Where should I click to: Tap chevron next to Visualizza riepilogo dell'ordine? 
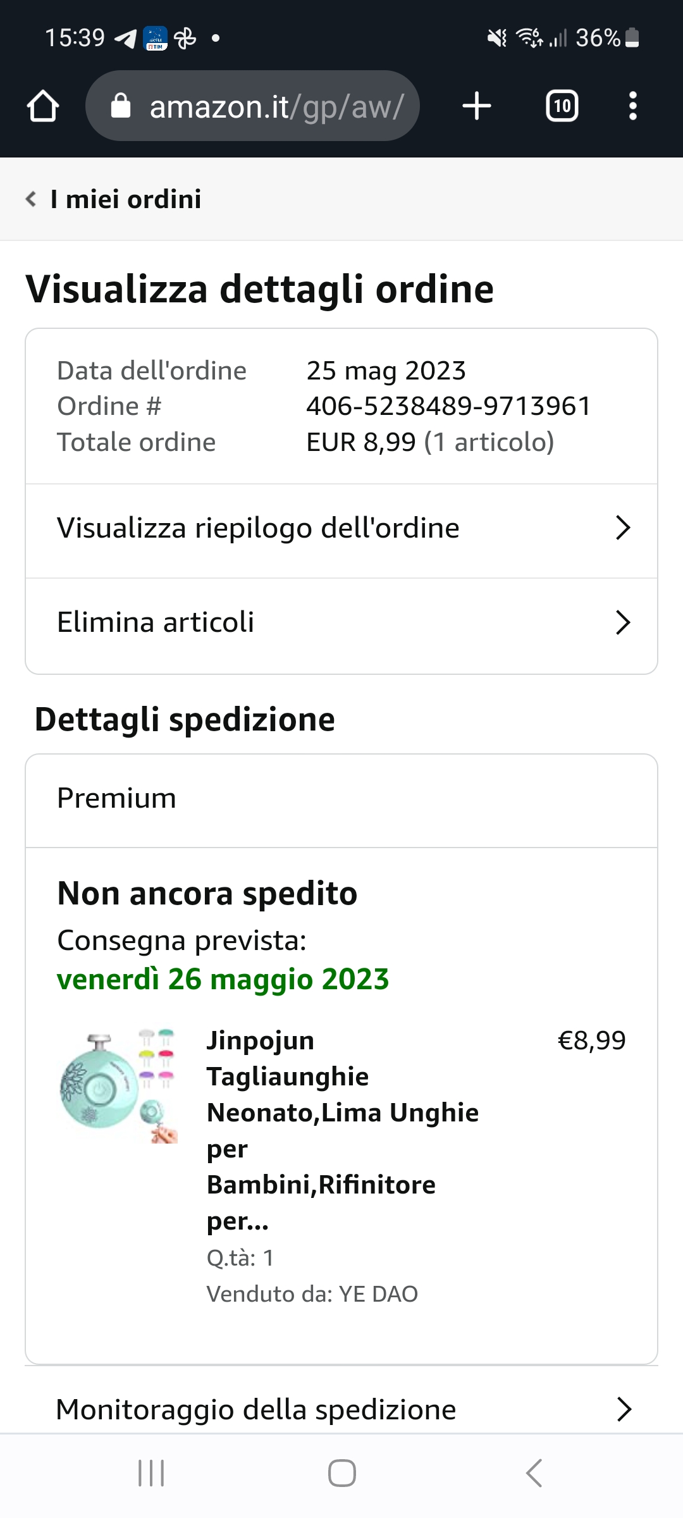623,528
